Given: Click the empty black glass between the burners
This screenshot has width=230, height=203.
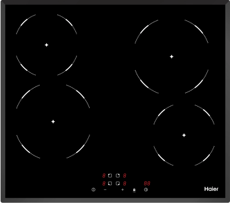Looking at the screenshot, I should pyautogui.click(x=113, y=92).
